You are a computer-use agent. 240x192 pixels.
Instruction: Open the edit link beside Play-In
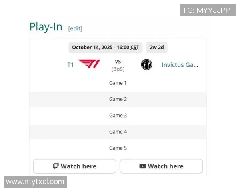coord(75,28)
